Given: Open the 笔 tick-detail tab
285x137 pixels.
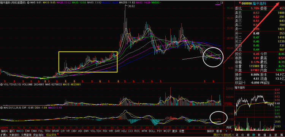Looking at the screenshot, I should [x=237, y=135].
